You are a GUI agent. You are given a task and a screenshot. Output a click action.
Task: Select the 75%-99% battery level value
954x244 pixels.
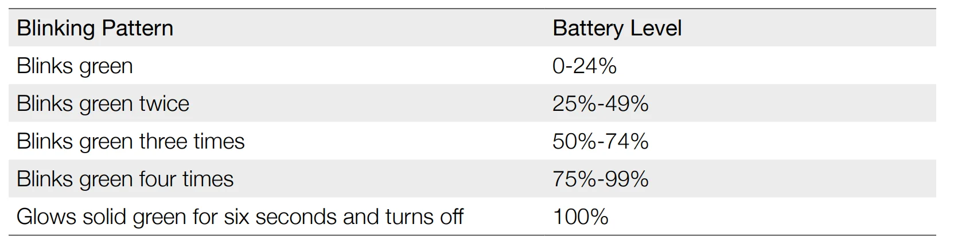(x=600, y=179)
